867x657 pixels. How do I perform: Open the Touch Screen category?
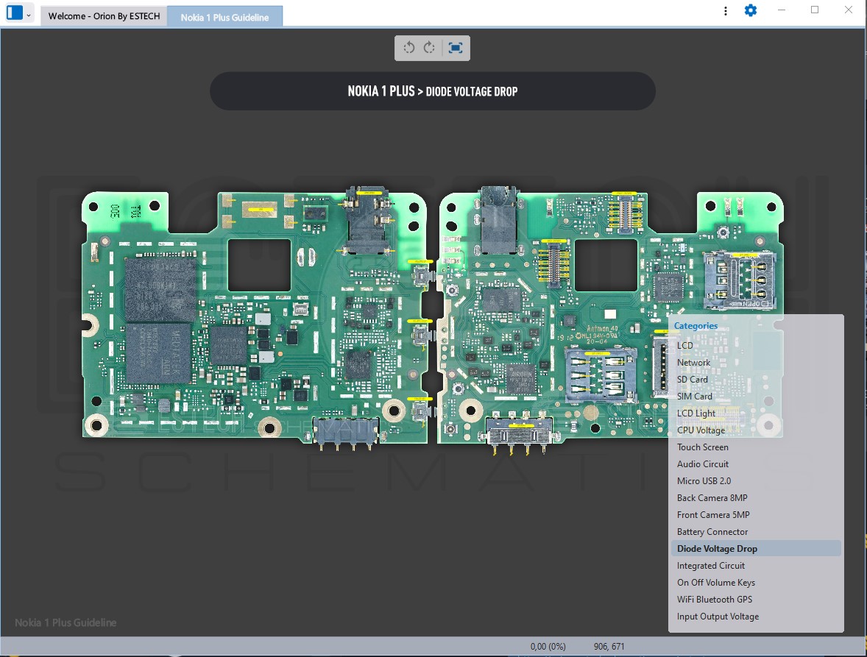(x=702, y=447)
